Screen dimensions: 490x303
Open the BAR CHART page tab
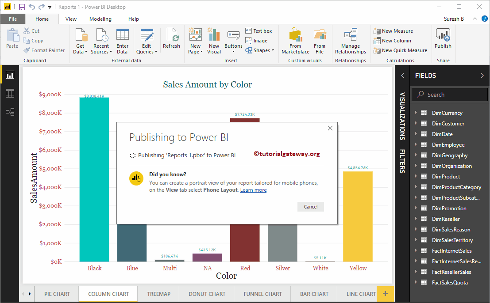[314, 294]
